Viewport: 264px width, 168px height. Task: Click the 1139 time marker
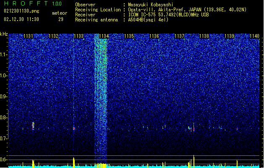229,36
